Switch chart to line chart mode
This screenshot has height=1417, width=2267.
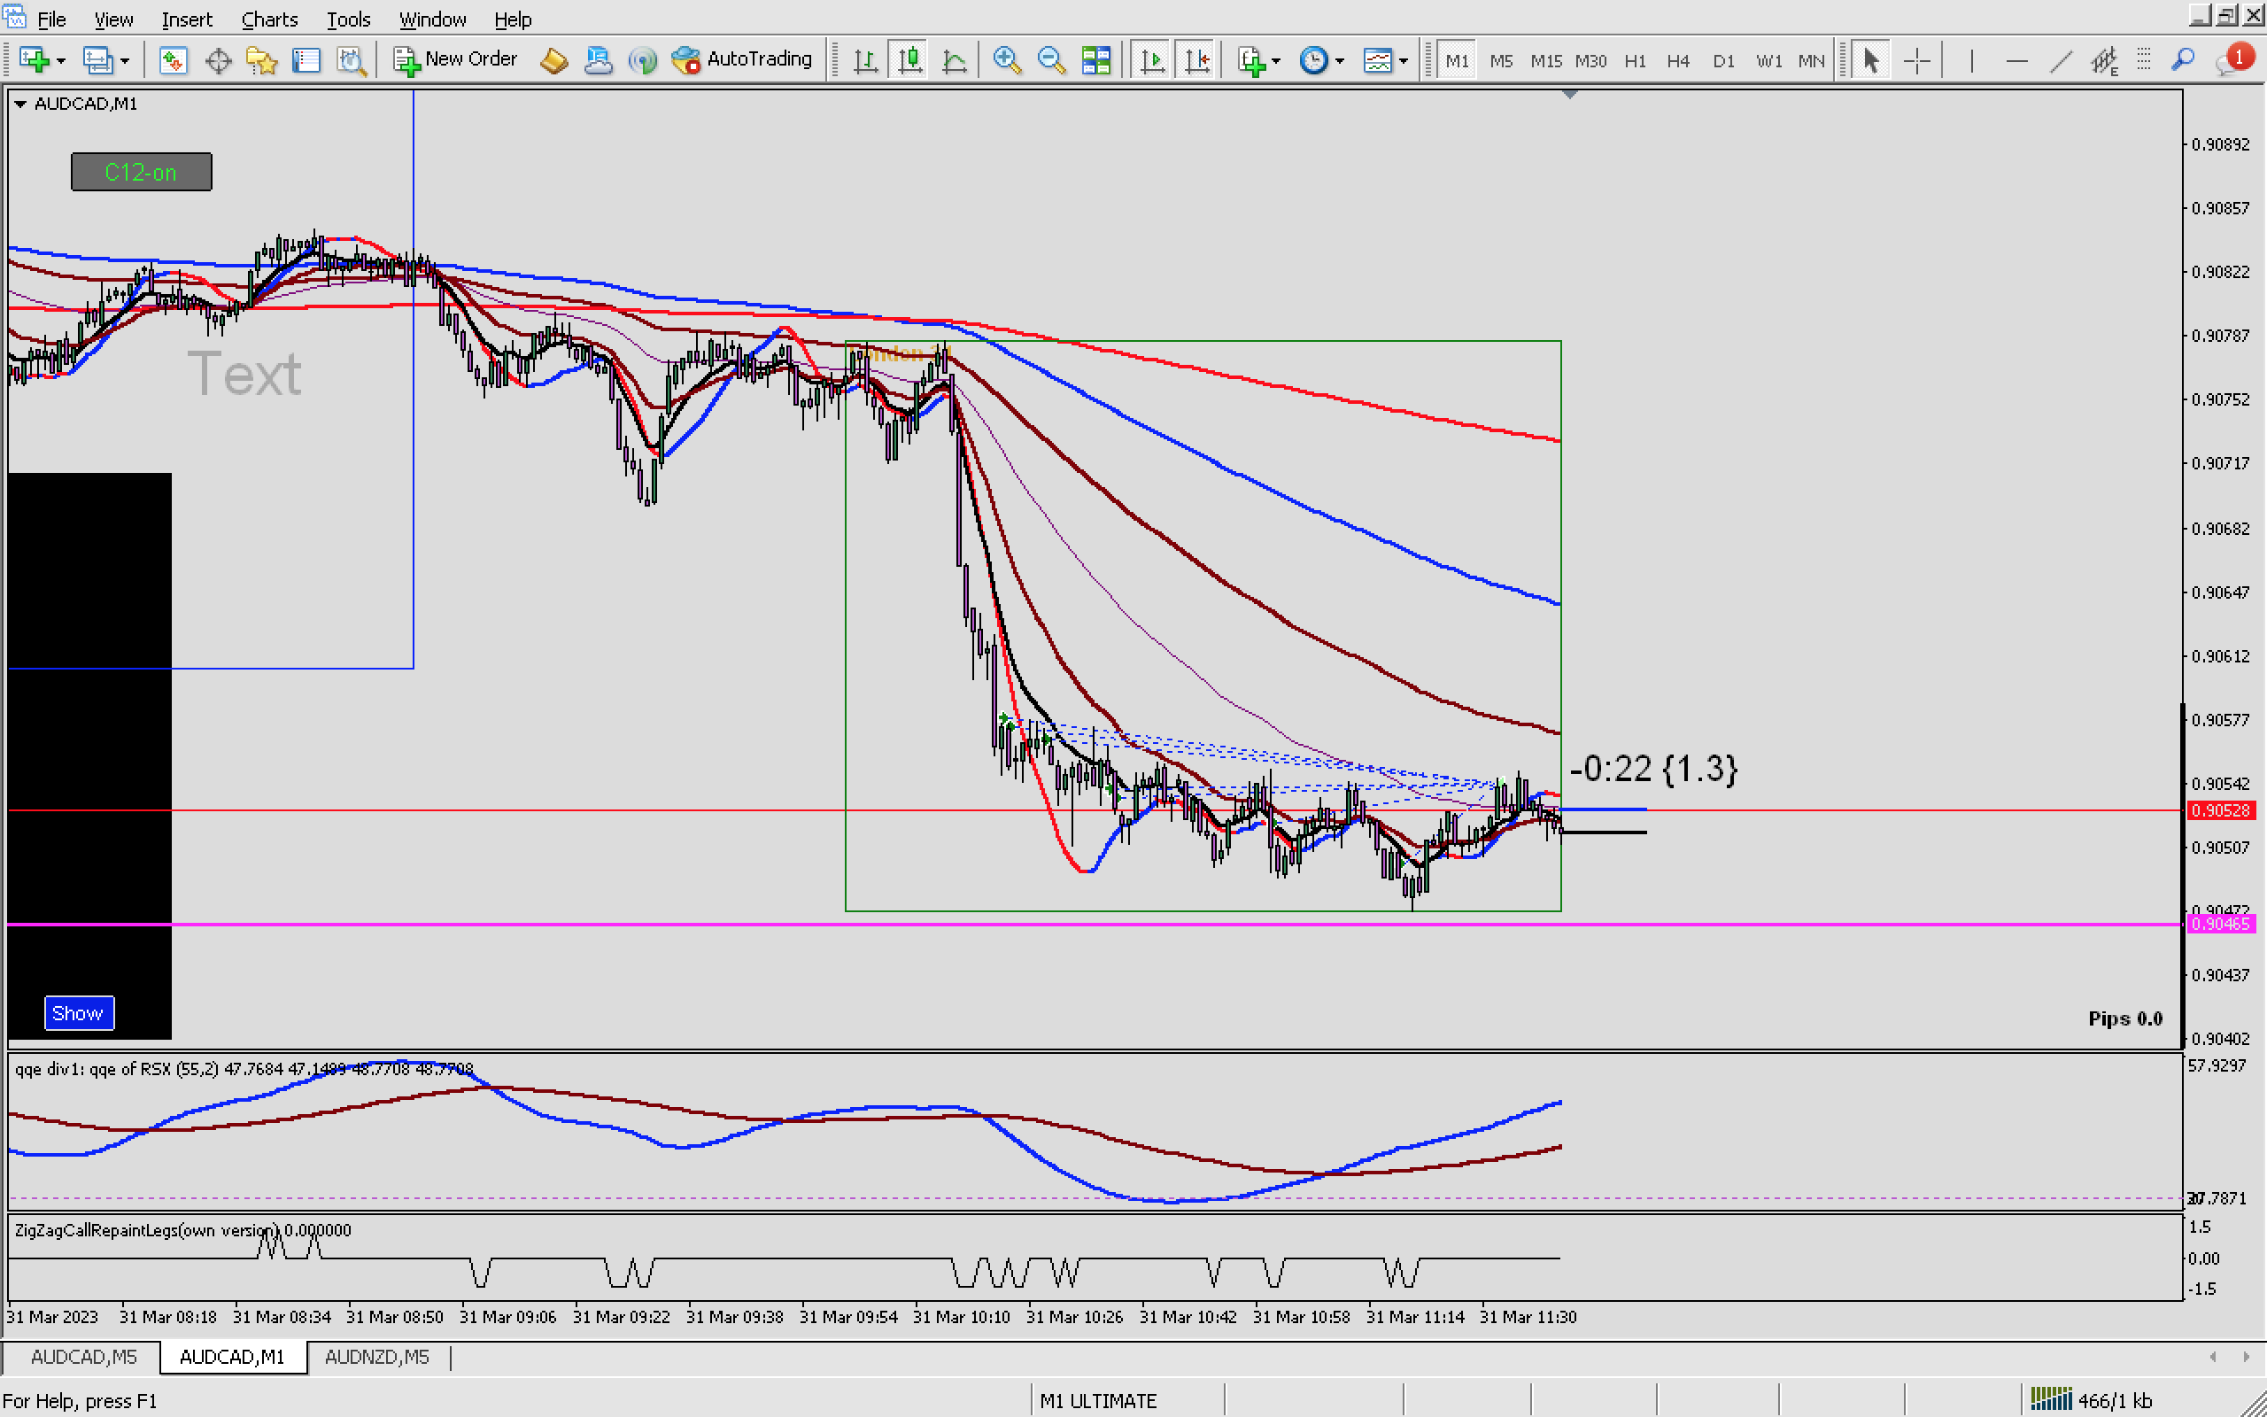(x=954, y=61)
